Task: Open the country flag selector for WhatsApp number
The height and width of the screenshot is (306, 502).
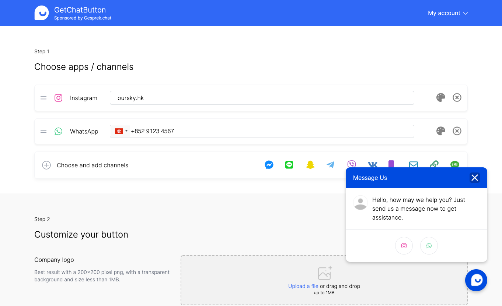Action: point(121,131)
